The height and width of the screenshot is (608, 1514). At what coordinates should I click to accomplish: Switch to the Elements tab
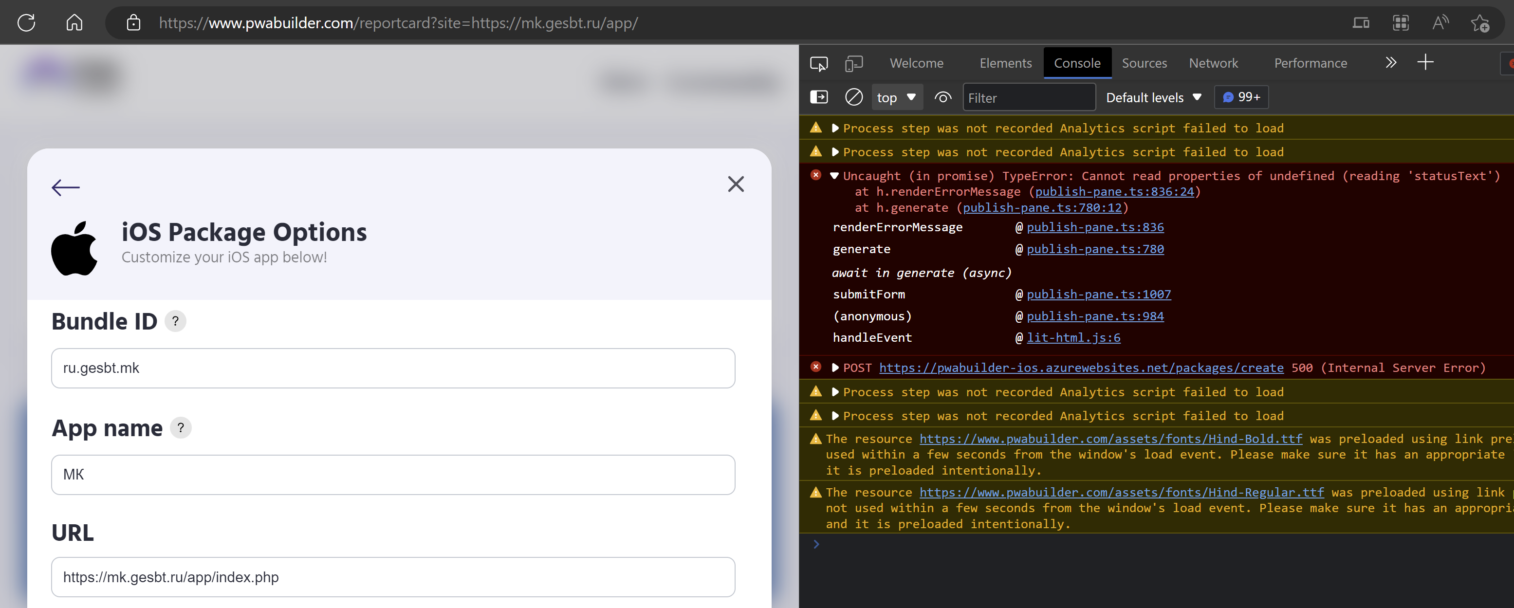point(1005,63)
